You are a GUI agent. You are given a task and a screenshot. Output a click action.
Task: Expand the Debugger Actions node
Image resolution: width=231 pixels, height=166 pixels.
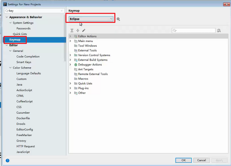point(70,64)
